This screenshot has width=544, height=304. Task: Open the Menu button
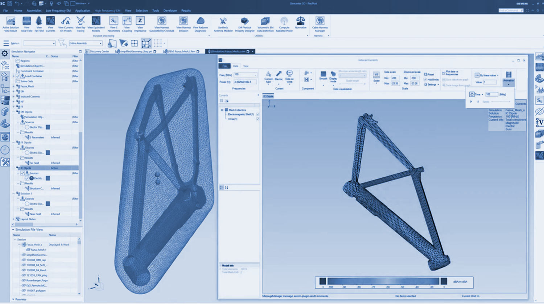(x=11, y=43)
